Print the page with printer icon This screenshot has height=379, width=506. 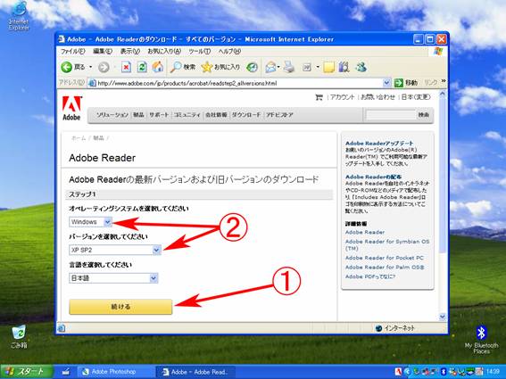pyautogui.click(x=289, y=67)
